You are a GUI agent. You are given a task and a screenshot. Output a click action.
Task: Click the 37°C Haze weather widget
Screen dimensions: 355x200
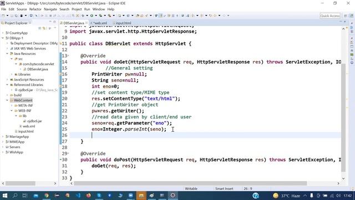(x=287, y=196)
